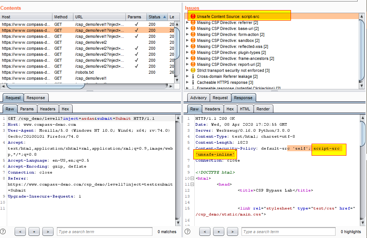Expand the Missing CSP Directive: reflected-xss issue
Screen dimensions: 367x238
187,46
